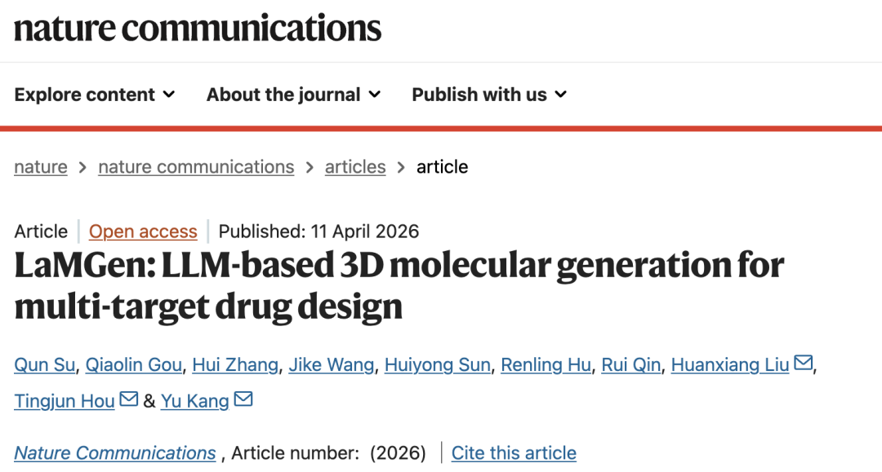Click the italic Nature Communications journal link
The image size is (882, 472).
pos(115,453)
